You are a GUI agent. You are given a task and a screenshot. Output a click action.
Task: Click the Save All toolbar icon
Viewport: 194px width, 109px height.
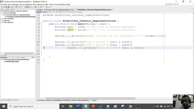(9, 7)
